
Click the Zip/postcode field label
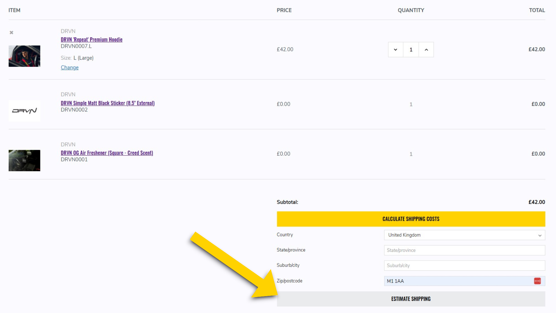[290, 281]
